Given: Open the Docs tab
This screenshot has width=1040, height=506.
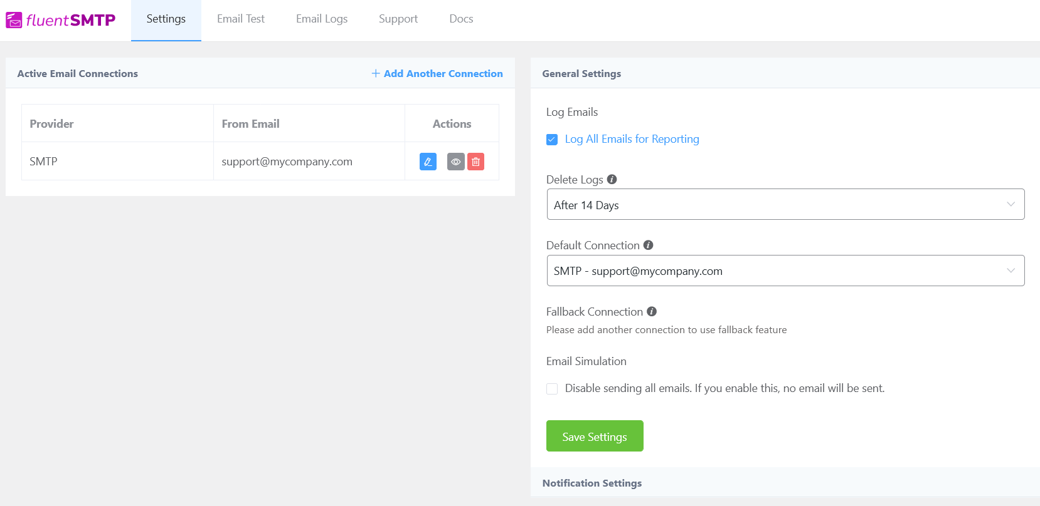Looking at the screenshot, I should 461,19.
